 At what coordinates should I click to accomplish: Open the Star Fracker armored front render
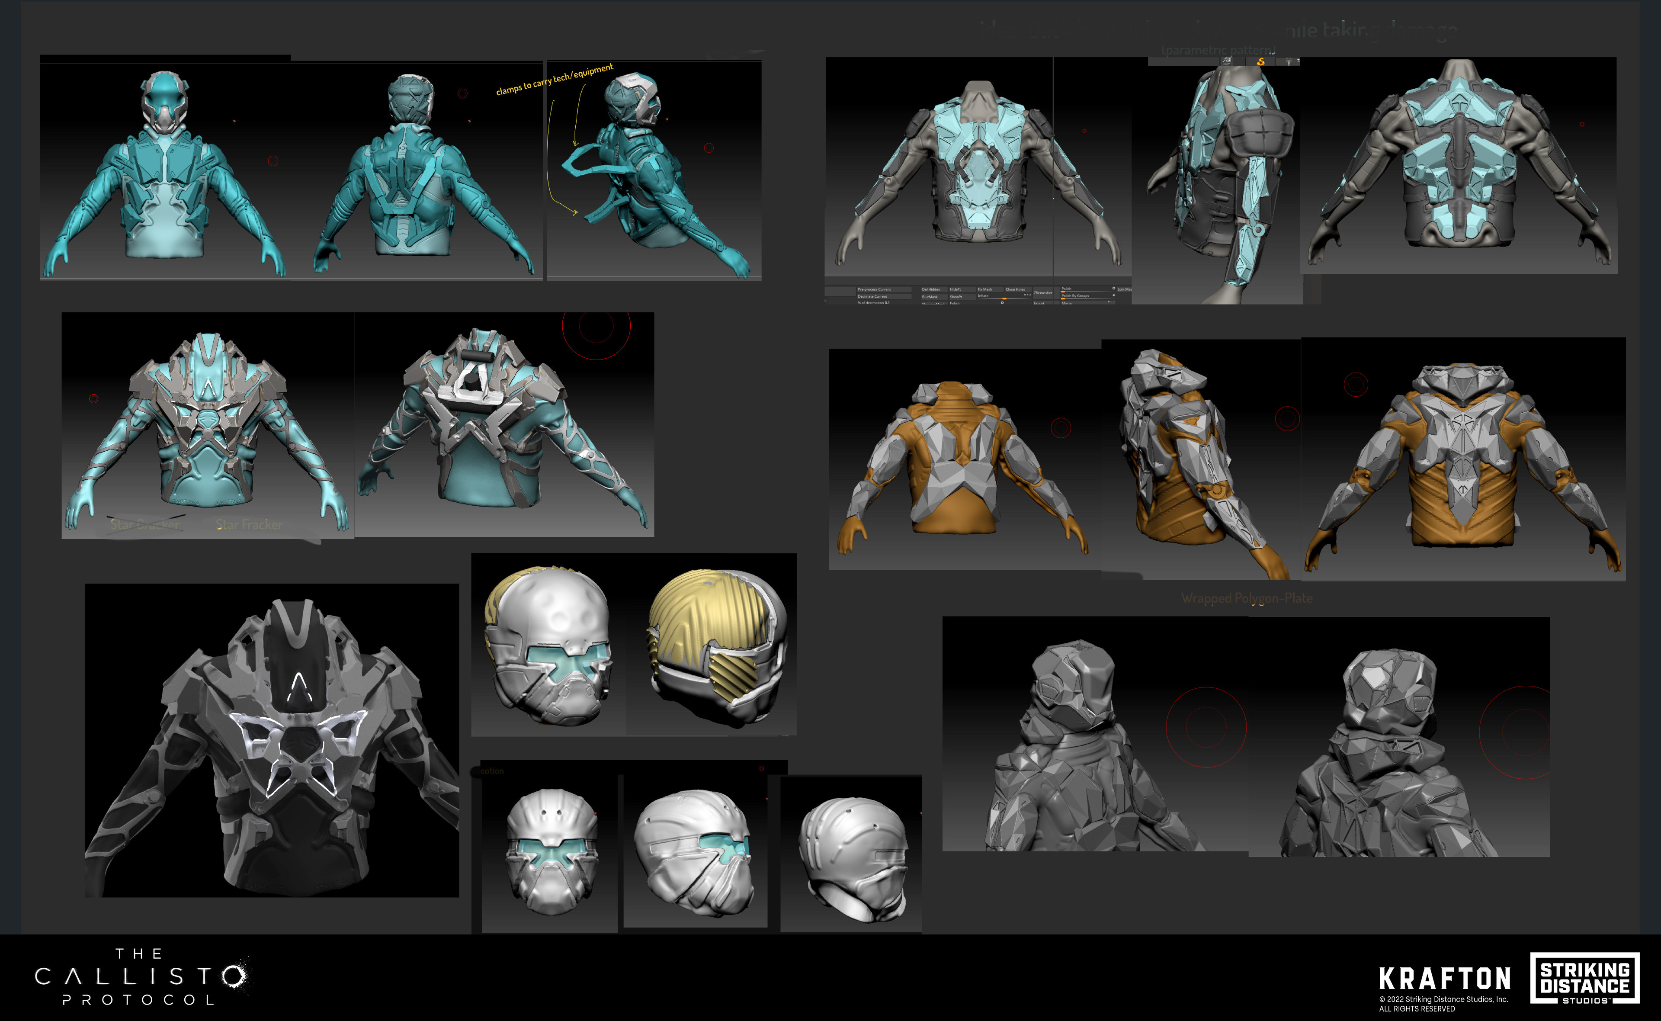207,425
